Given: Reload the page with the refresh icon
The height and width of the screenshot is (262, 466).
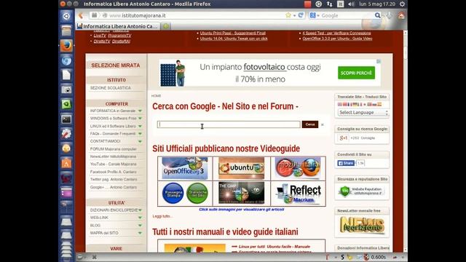Looking at the screenshot, I should (x=301, y=15).
